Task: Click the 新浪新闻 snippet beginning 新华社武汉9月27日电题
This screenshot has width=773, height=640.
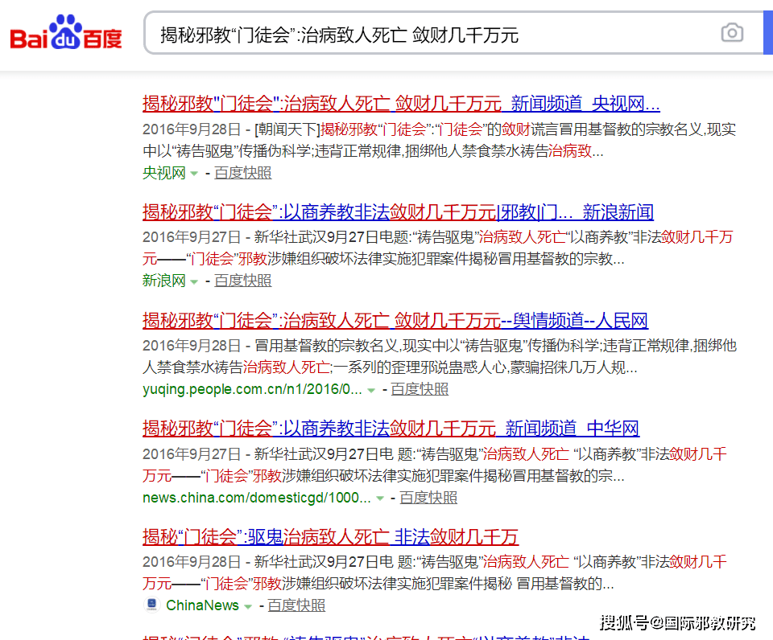Action: 438,248
